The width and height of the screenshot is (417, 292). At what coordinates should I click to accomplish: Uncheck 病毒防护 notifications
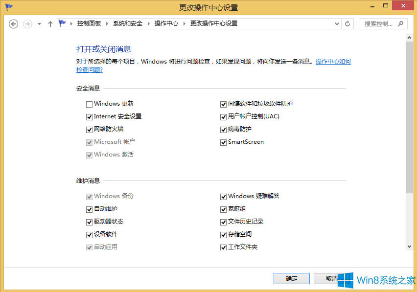(x=223, y=129)
